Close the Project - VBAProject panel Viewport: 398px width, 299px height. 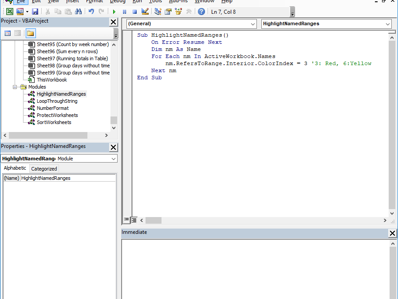coord(114,22)
